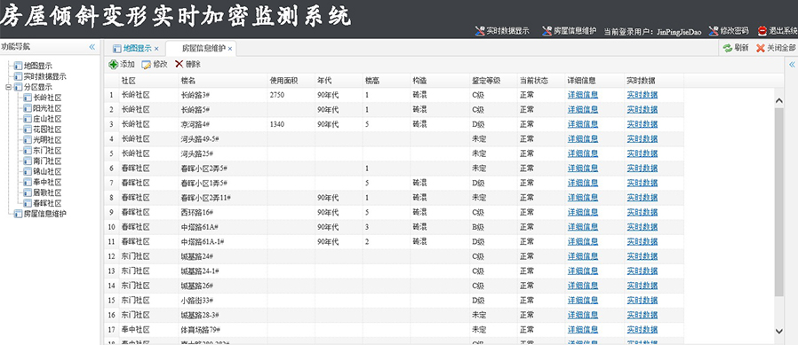Select 南门社区 in the navigation tree
This screenshot has width=798, height=345.
point(47,161)
